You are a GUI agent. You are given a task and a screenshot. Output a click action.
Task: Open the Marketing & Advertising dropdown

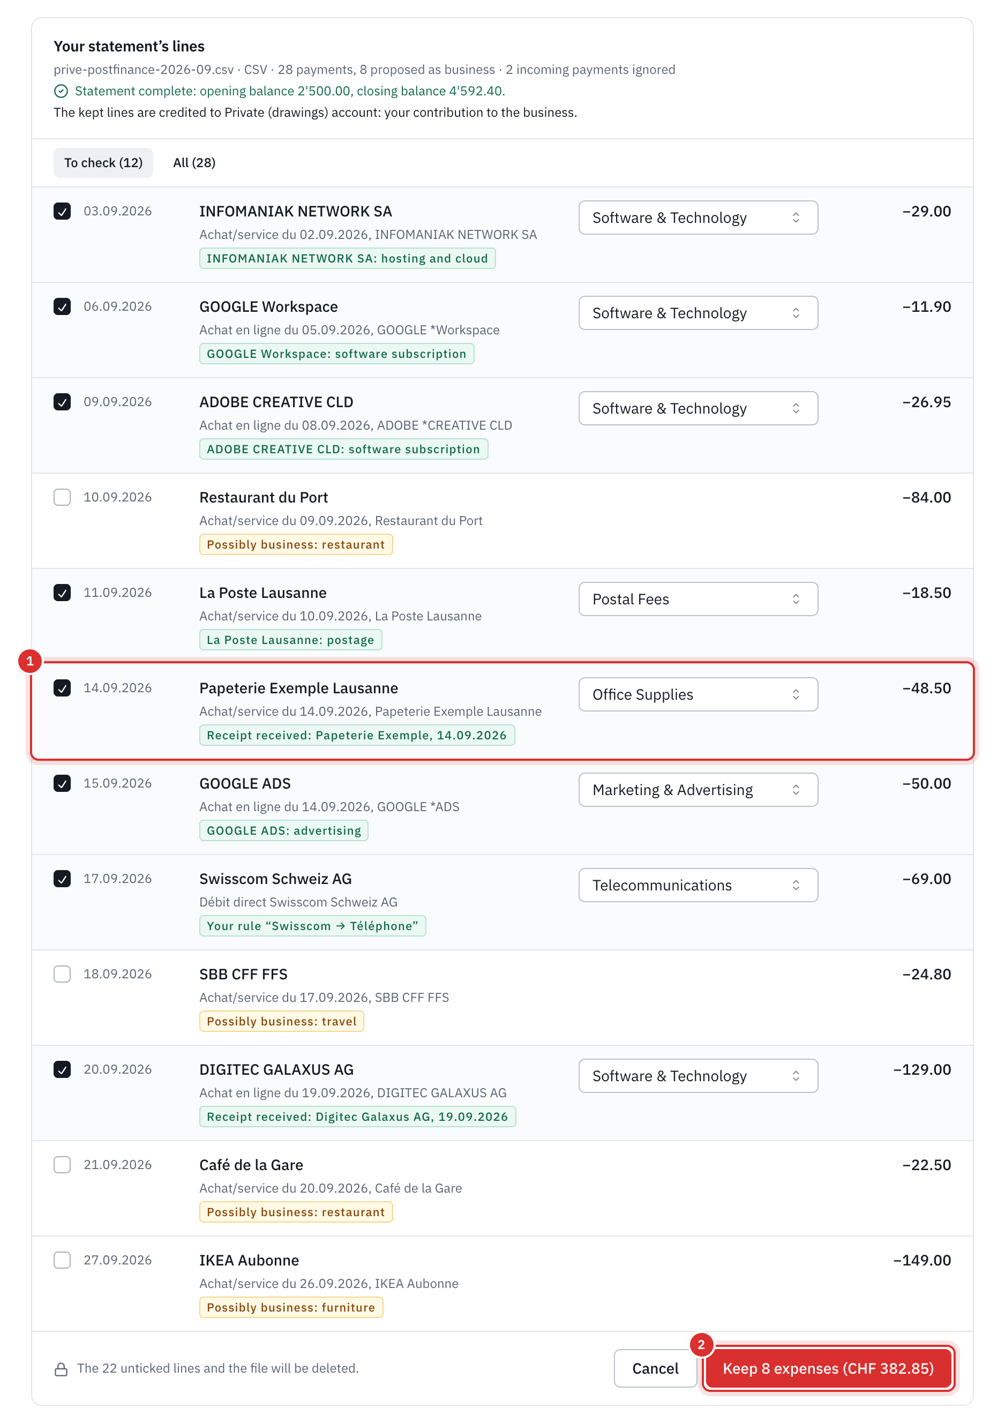pos(697,790)
